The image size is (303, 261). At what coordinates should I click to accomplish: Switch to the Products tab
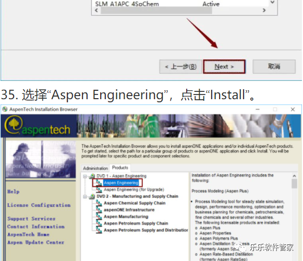coord(120,168)
